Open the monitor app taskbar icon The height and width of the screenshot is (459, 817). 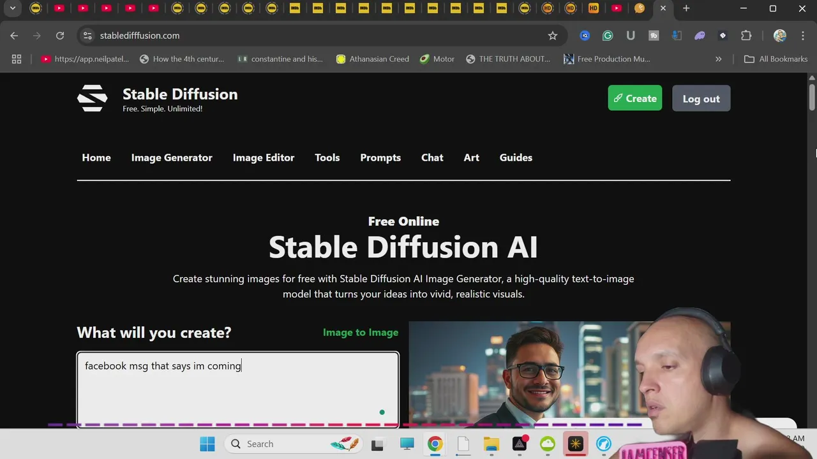click(x=407, y=444)
